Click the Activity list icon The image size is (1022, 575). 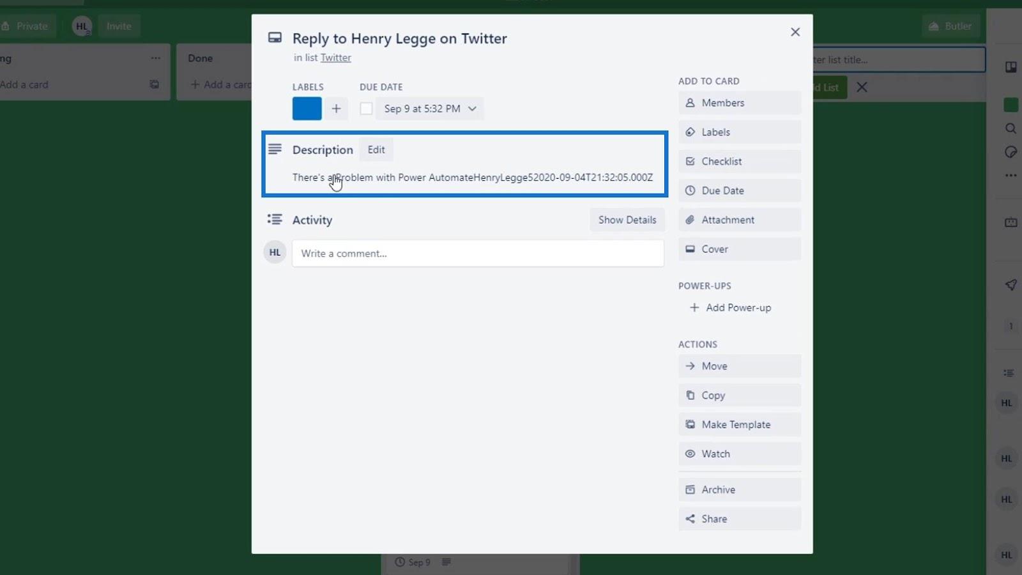point(275,219)
